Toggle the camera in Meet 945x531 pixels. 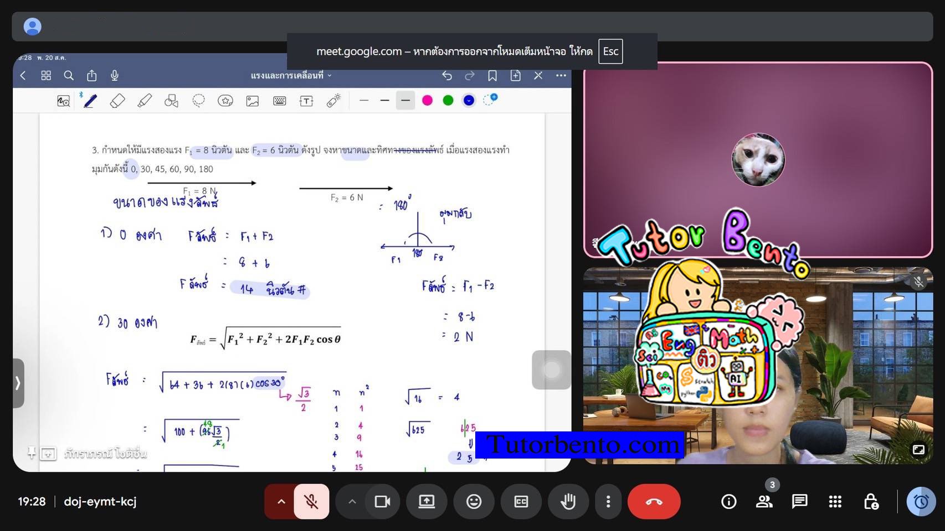pyautogui.click(x=382, y=502)
